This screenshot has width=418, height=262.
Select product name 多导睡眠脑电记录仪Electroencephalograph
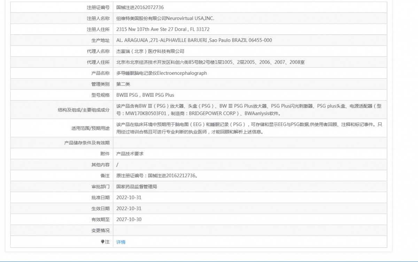click(x=162, y=73)
